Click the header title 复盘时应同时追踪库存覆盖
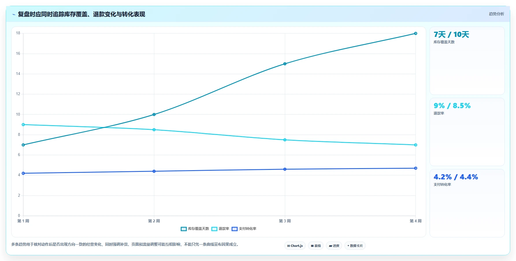 pos(81,14)
